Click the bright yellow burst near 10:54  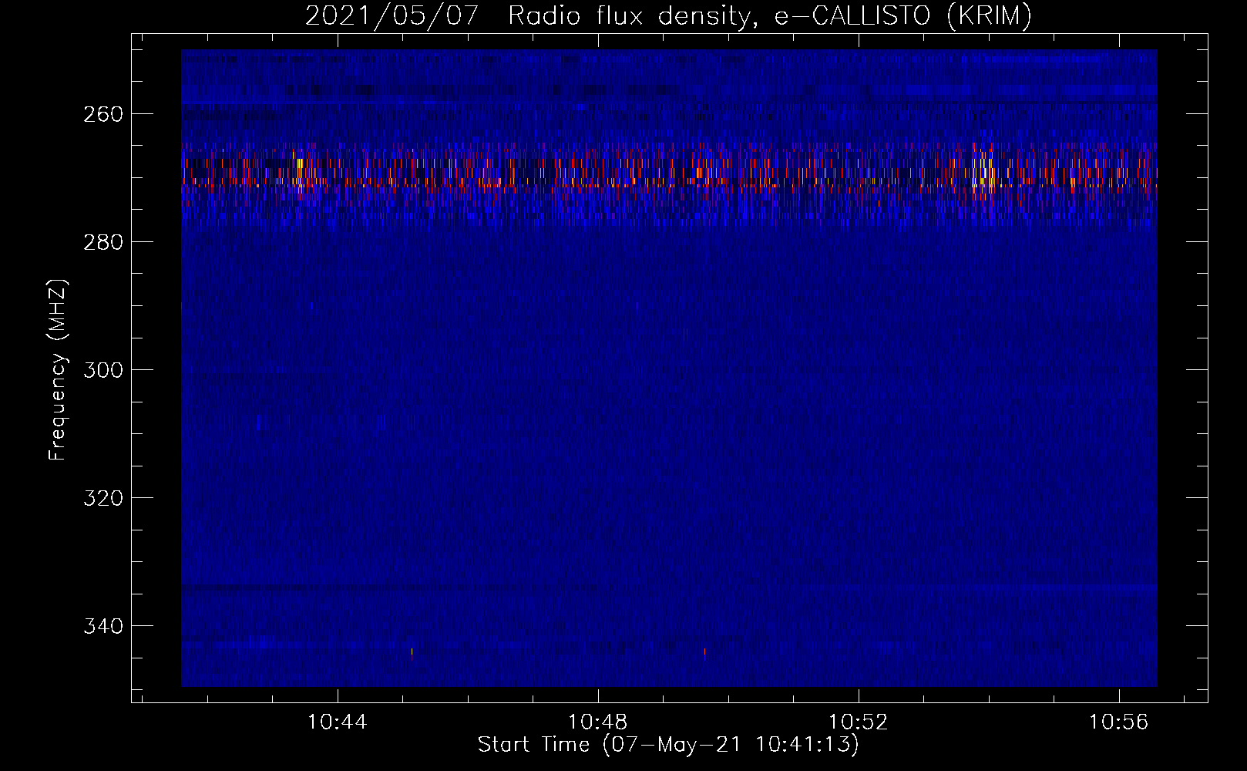pyautogui.click(x=983, y=170)
